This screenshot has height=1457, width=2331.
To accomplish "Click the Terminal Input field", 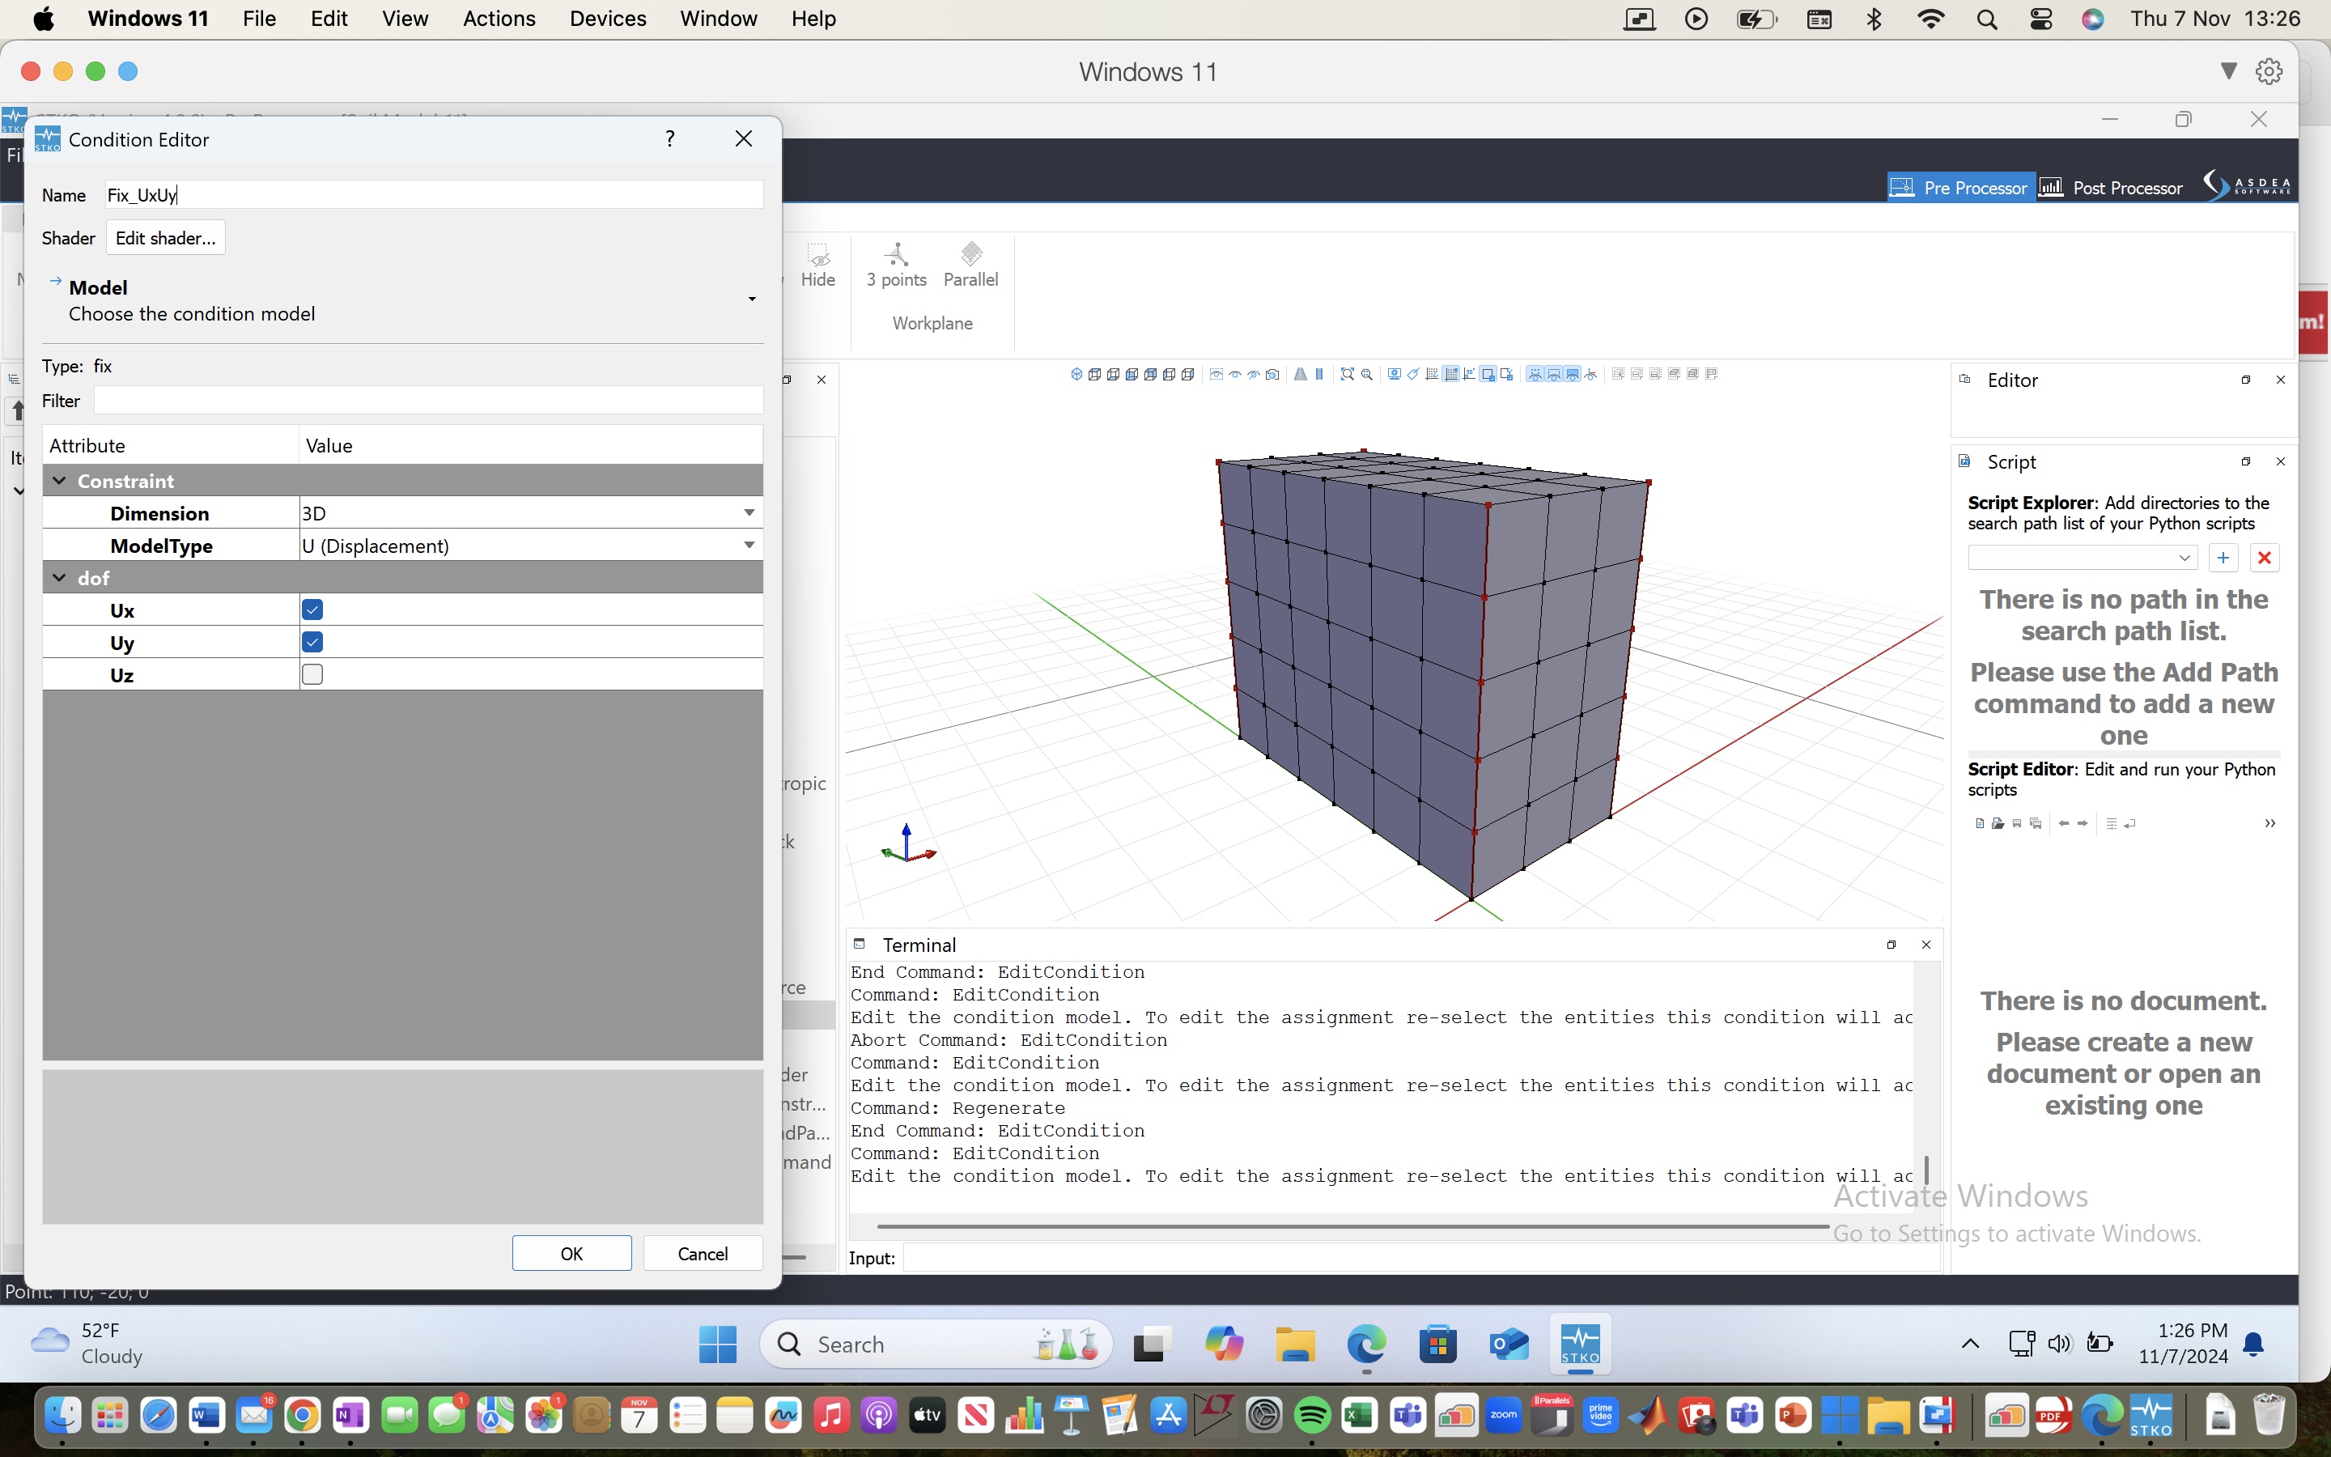I will [1420, 1258].
